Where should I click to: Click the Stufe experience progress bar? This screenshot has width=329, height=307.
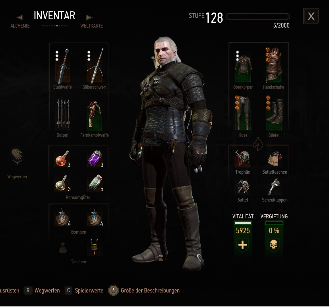point(258,16)
